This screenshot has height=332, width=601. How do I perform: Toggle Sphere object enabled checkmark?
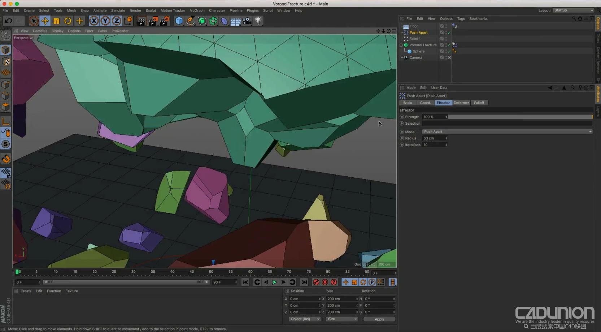click(449, 51)
